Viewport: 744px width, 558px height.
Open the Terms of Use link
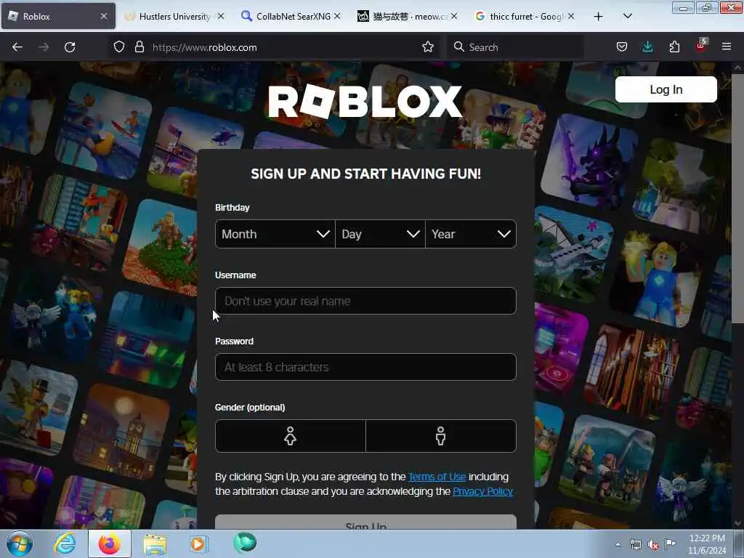click(x=437, y=477)
